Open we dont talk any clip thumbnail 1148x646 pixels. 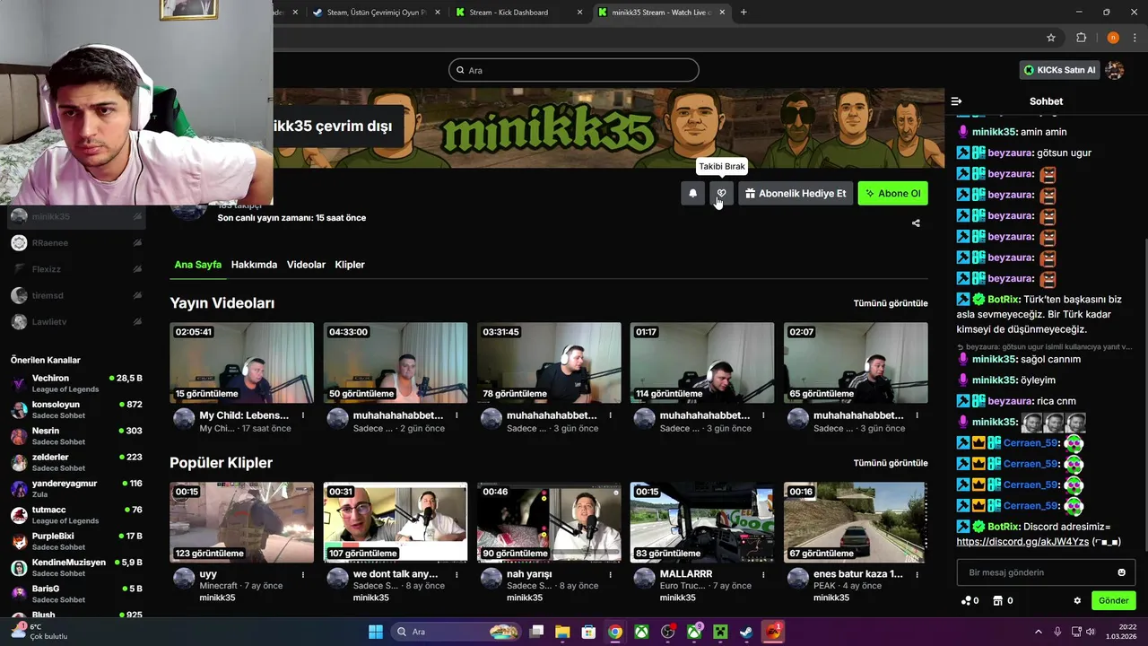pyautogui.click(x=396, y=522)
